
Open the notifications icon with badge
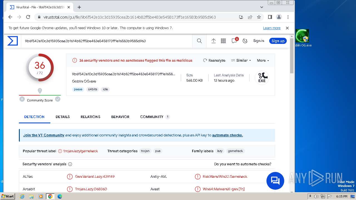[234, 41]
